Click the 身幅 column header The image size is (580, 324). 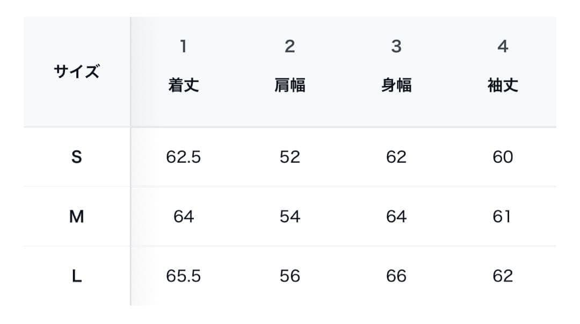(396, 85)
